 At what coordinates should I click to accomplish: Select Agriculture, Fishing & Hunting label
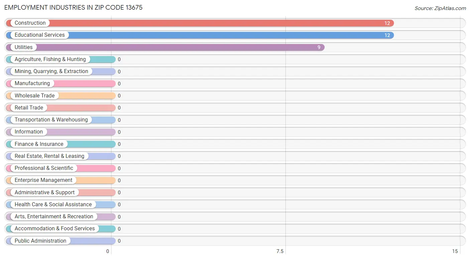(x=50, y=59)
